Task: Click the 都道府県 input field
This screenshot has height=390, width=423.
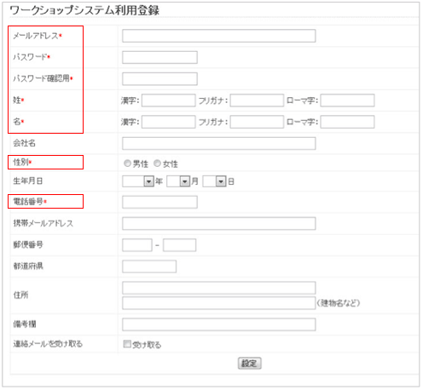Action: [x=149, y=267]
